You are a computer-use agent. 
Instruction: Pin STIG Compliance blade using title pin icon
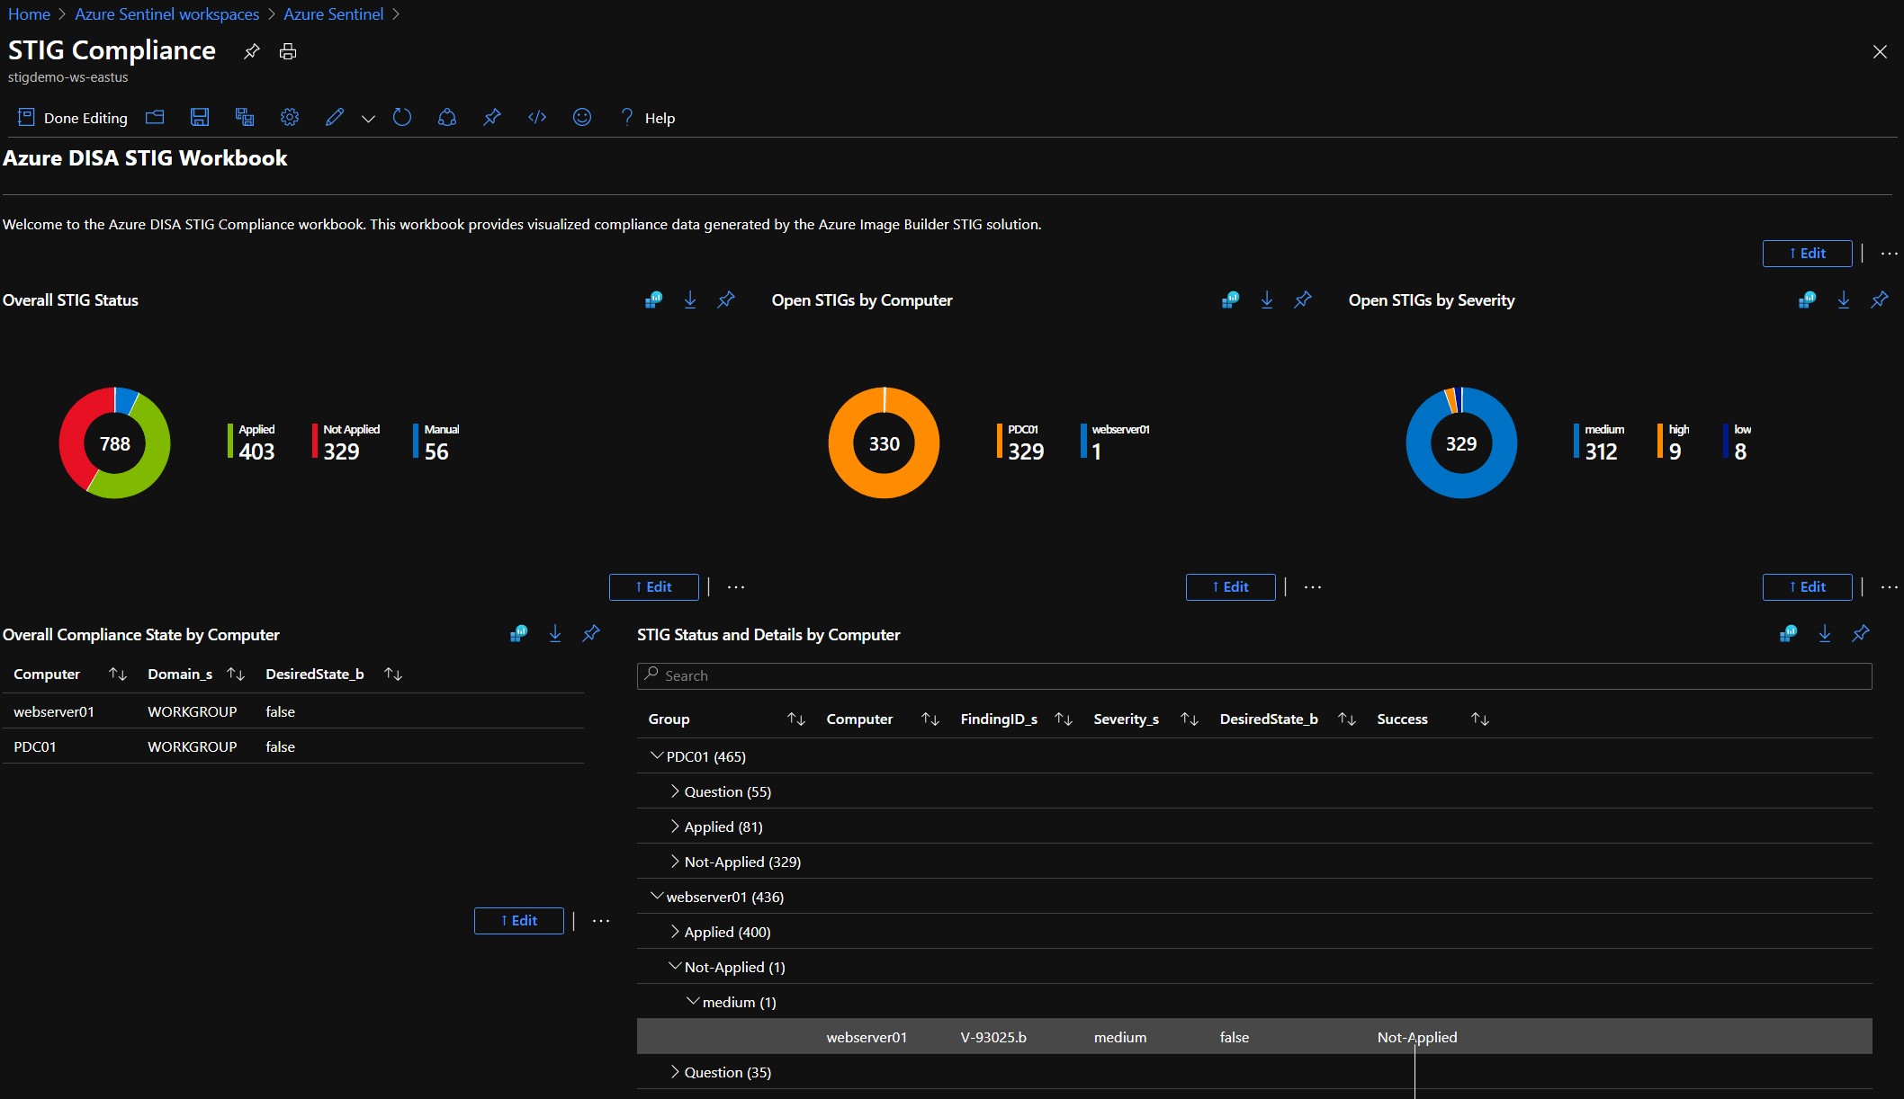pos(252,51)
